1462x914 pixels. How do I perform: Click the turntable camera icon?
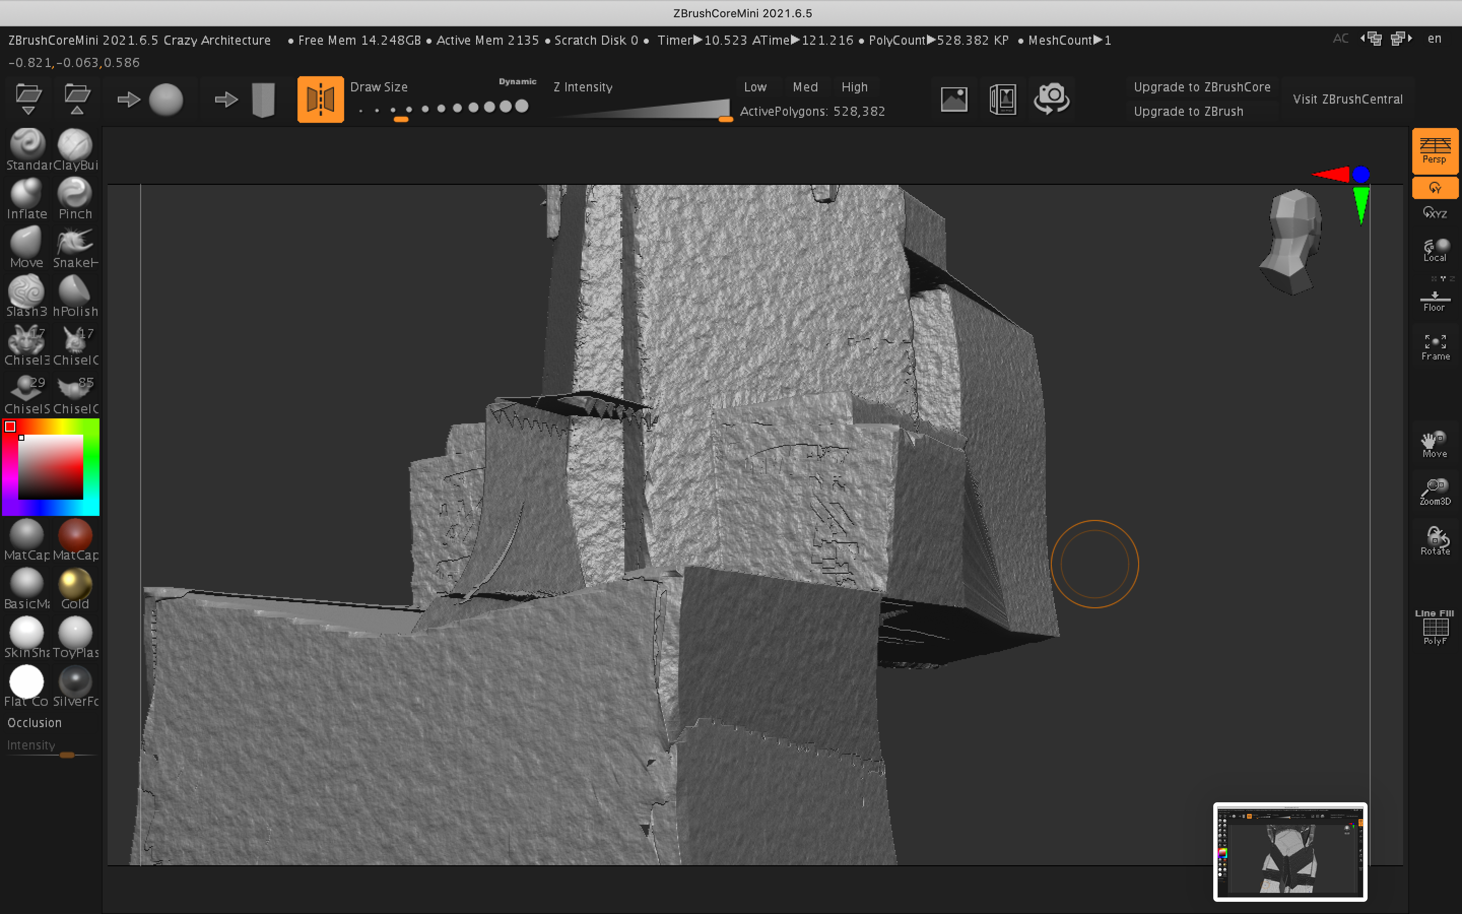[1052, 99]
